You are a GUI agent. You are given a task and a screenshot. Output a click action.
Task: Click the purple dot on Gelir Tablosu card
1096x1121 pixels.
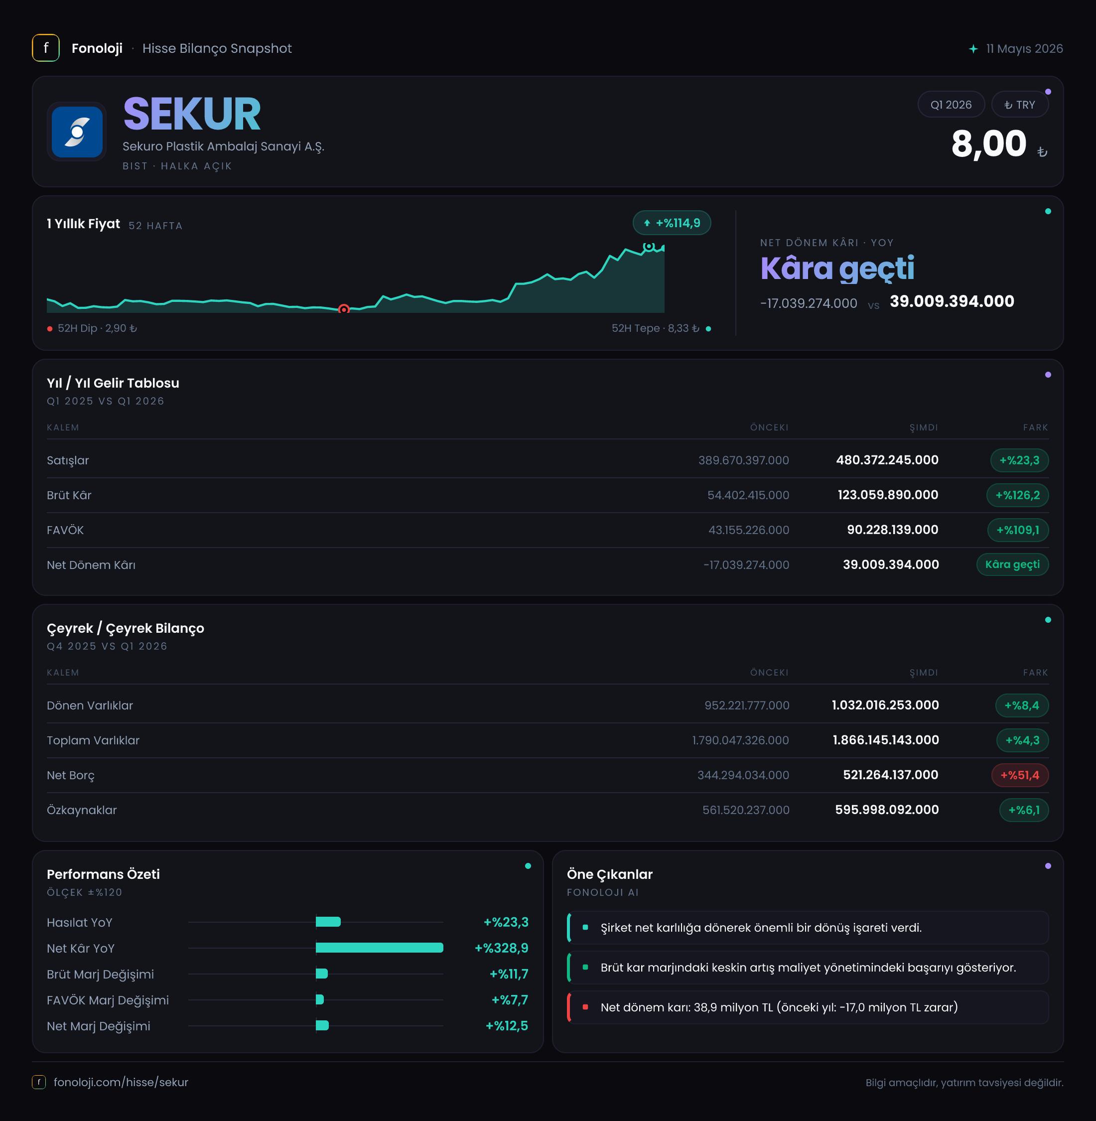1048,375
